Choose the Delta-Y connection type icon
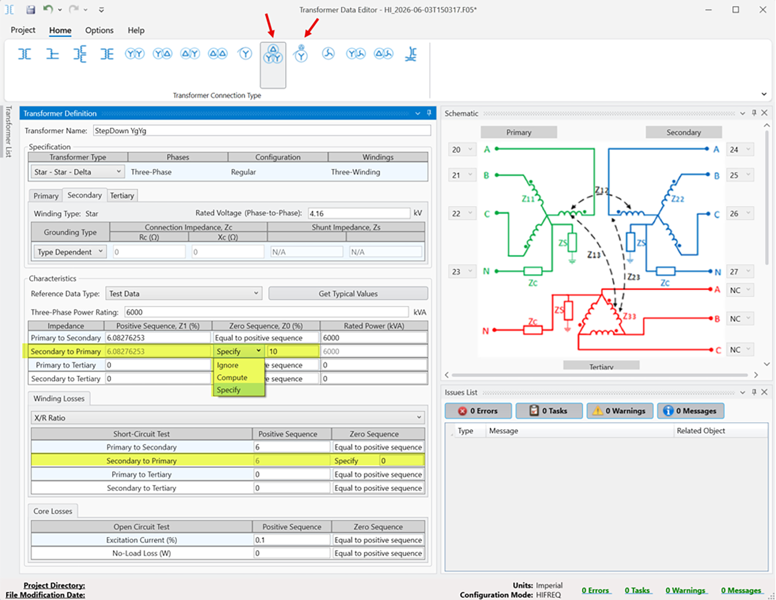The image size is (776, 600). (x=190, y=54)
